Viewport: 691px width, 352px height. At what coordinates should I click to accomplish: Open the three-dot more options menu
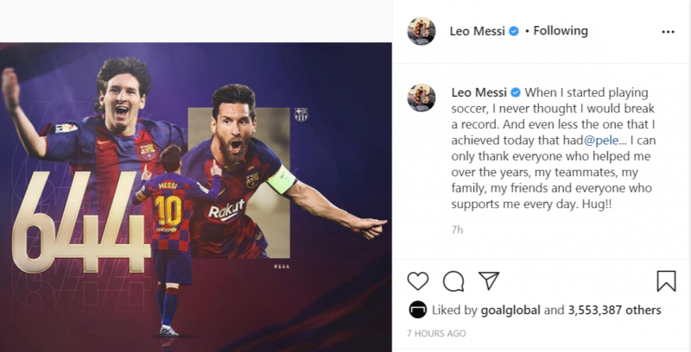[668, 31]
